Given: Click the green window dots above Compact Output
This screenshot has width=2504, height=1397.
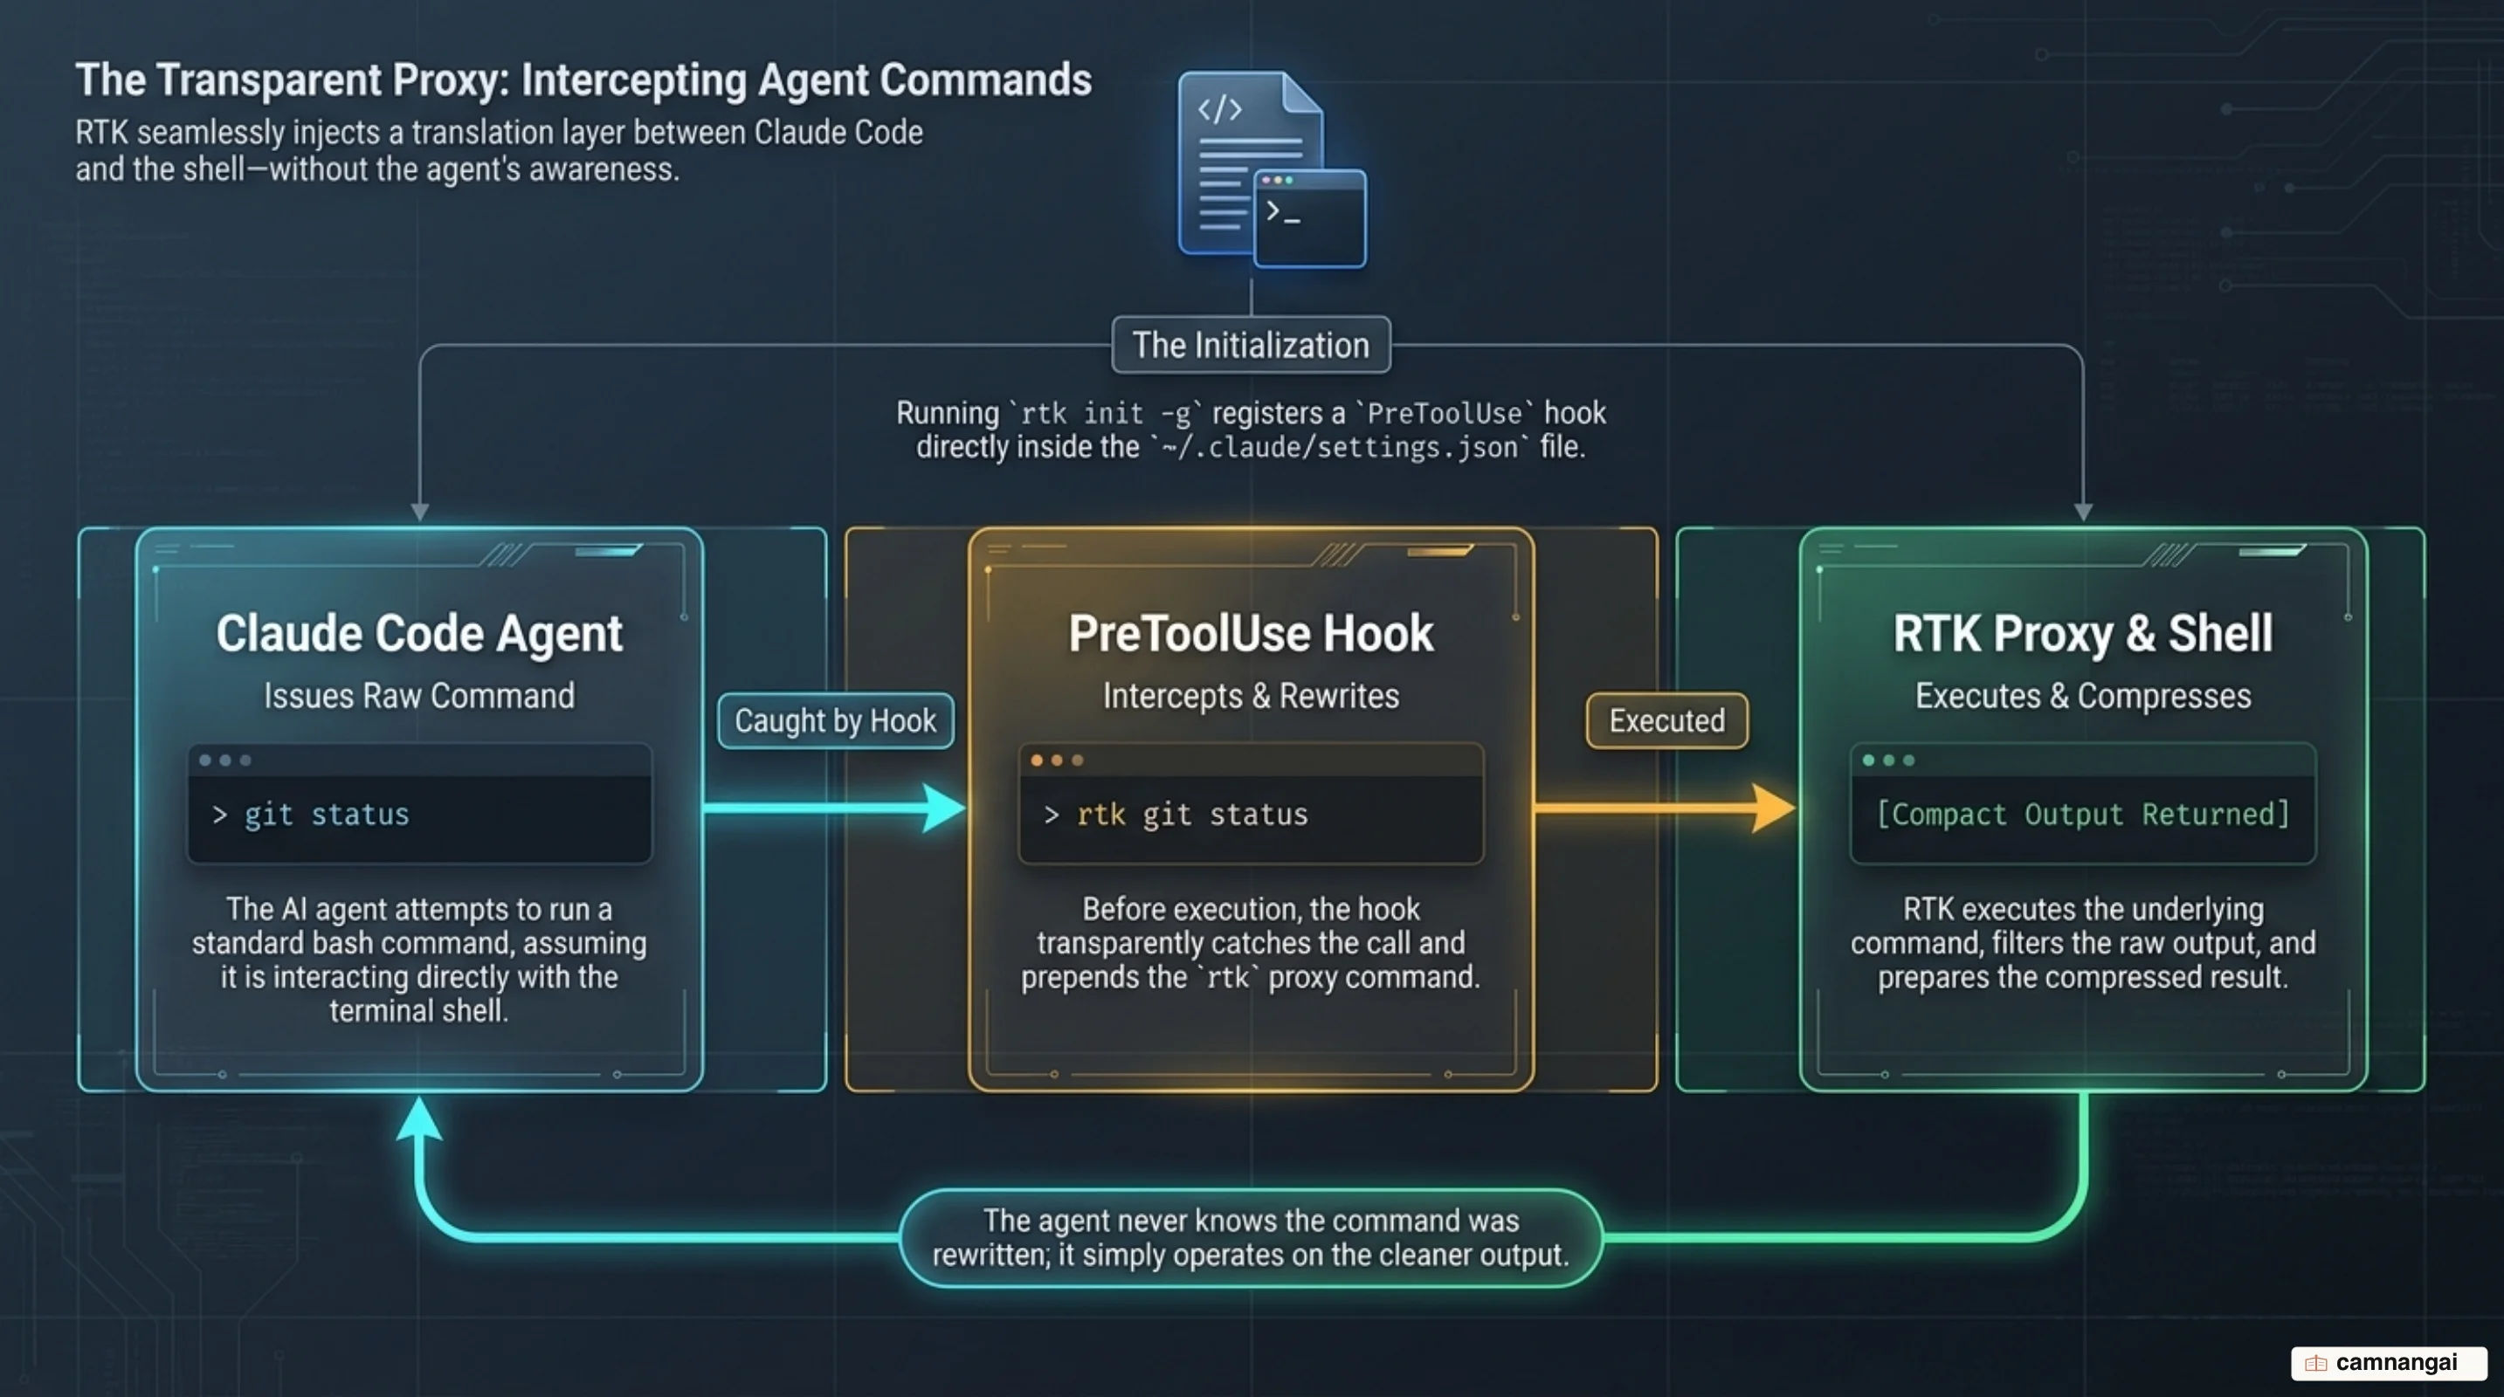Looking at the screenshot, I should [1888, 760].
